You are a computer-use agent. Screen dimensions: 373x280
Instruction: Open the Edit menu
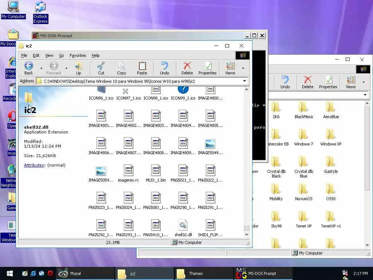click(x=36, y=55)
